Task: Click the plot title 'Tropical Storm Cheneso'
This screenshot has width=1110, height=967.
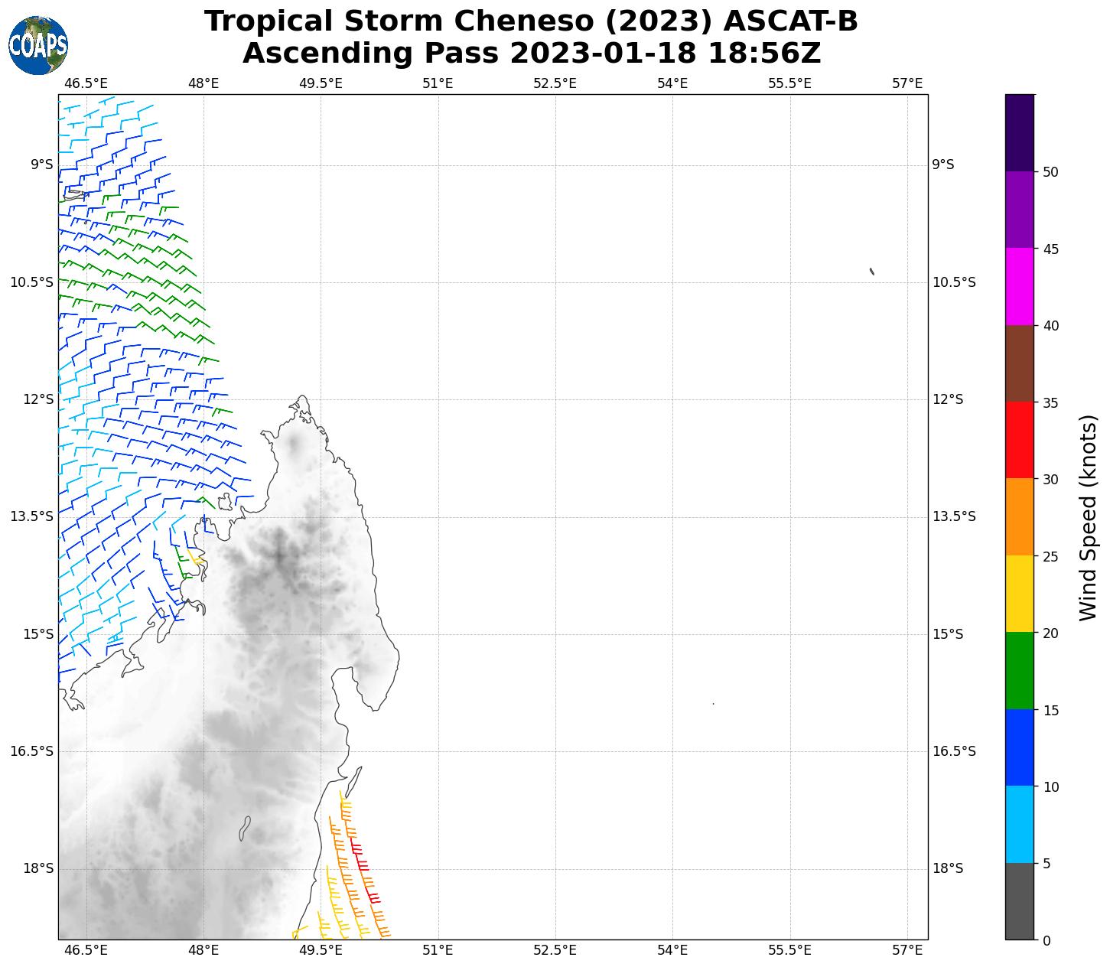Action: pyautogui.click(x=531, y=21)
